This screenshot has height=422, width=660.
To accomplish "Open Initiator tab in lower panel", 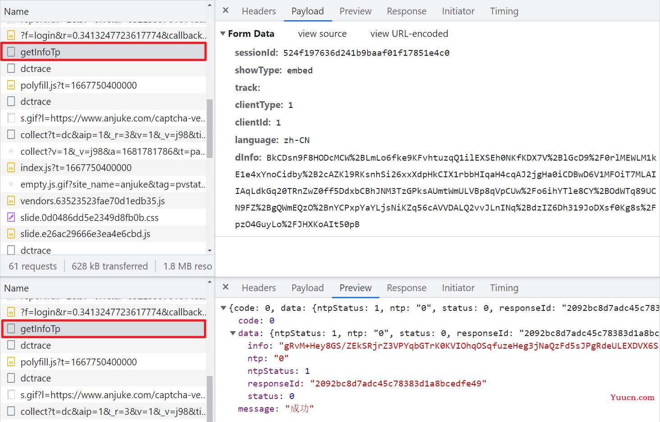I will click(458, 288).
